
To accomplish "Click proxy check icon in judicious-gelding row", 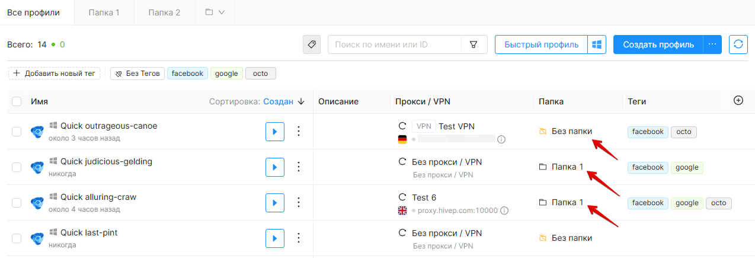I will tap(402, 161).
